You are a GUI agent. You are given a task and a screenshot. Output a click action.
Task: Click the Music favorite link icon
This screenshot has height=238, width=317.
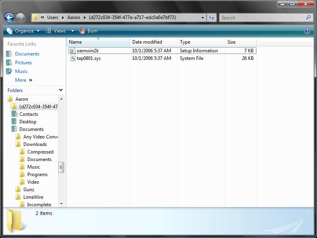(x=9, y=71)
